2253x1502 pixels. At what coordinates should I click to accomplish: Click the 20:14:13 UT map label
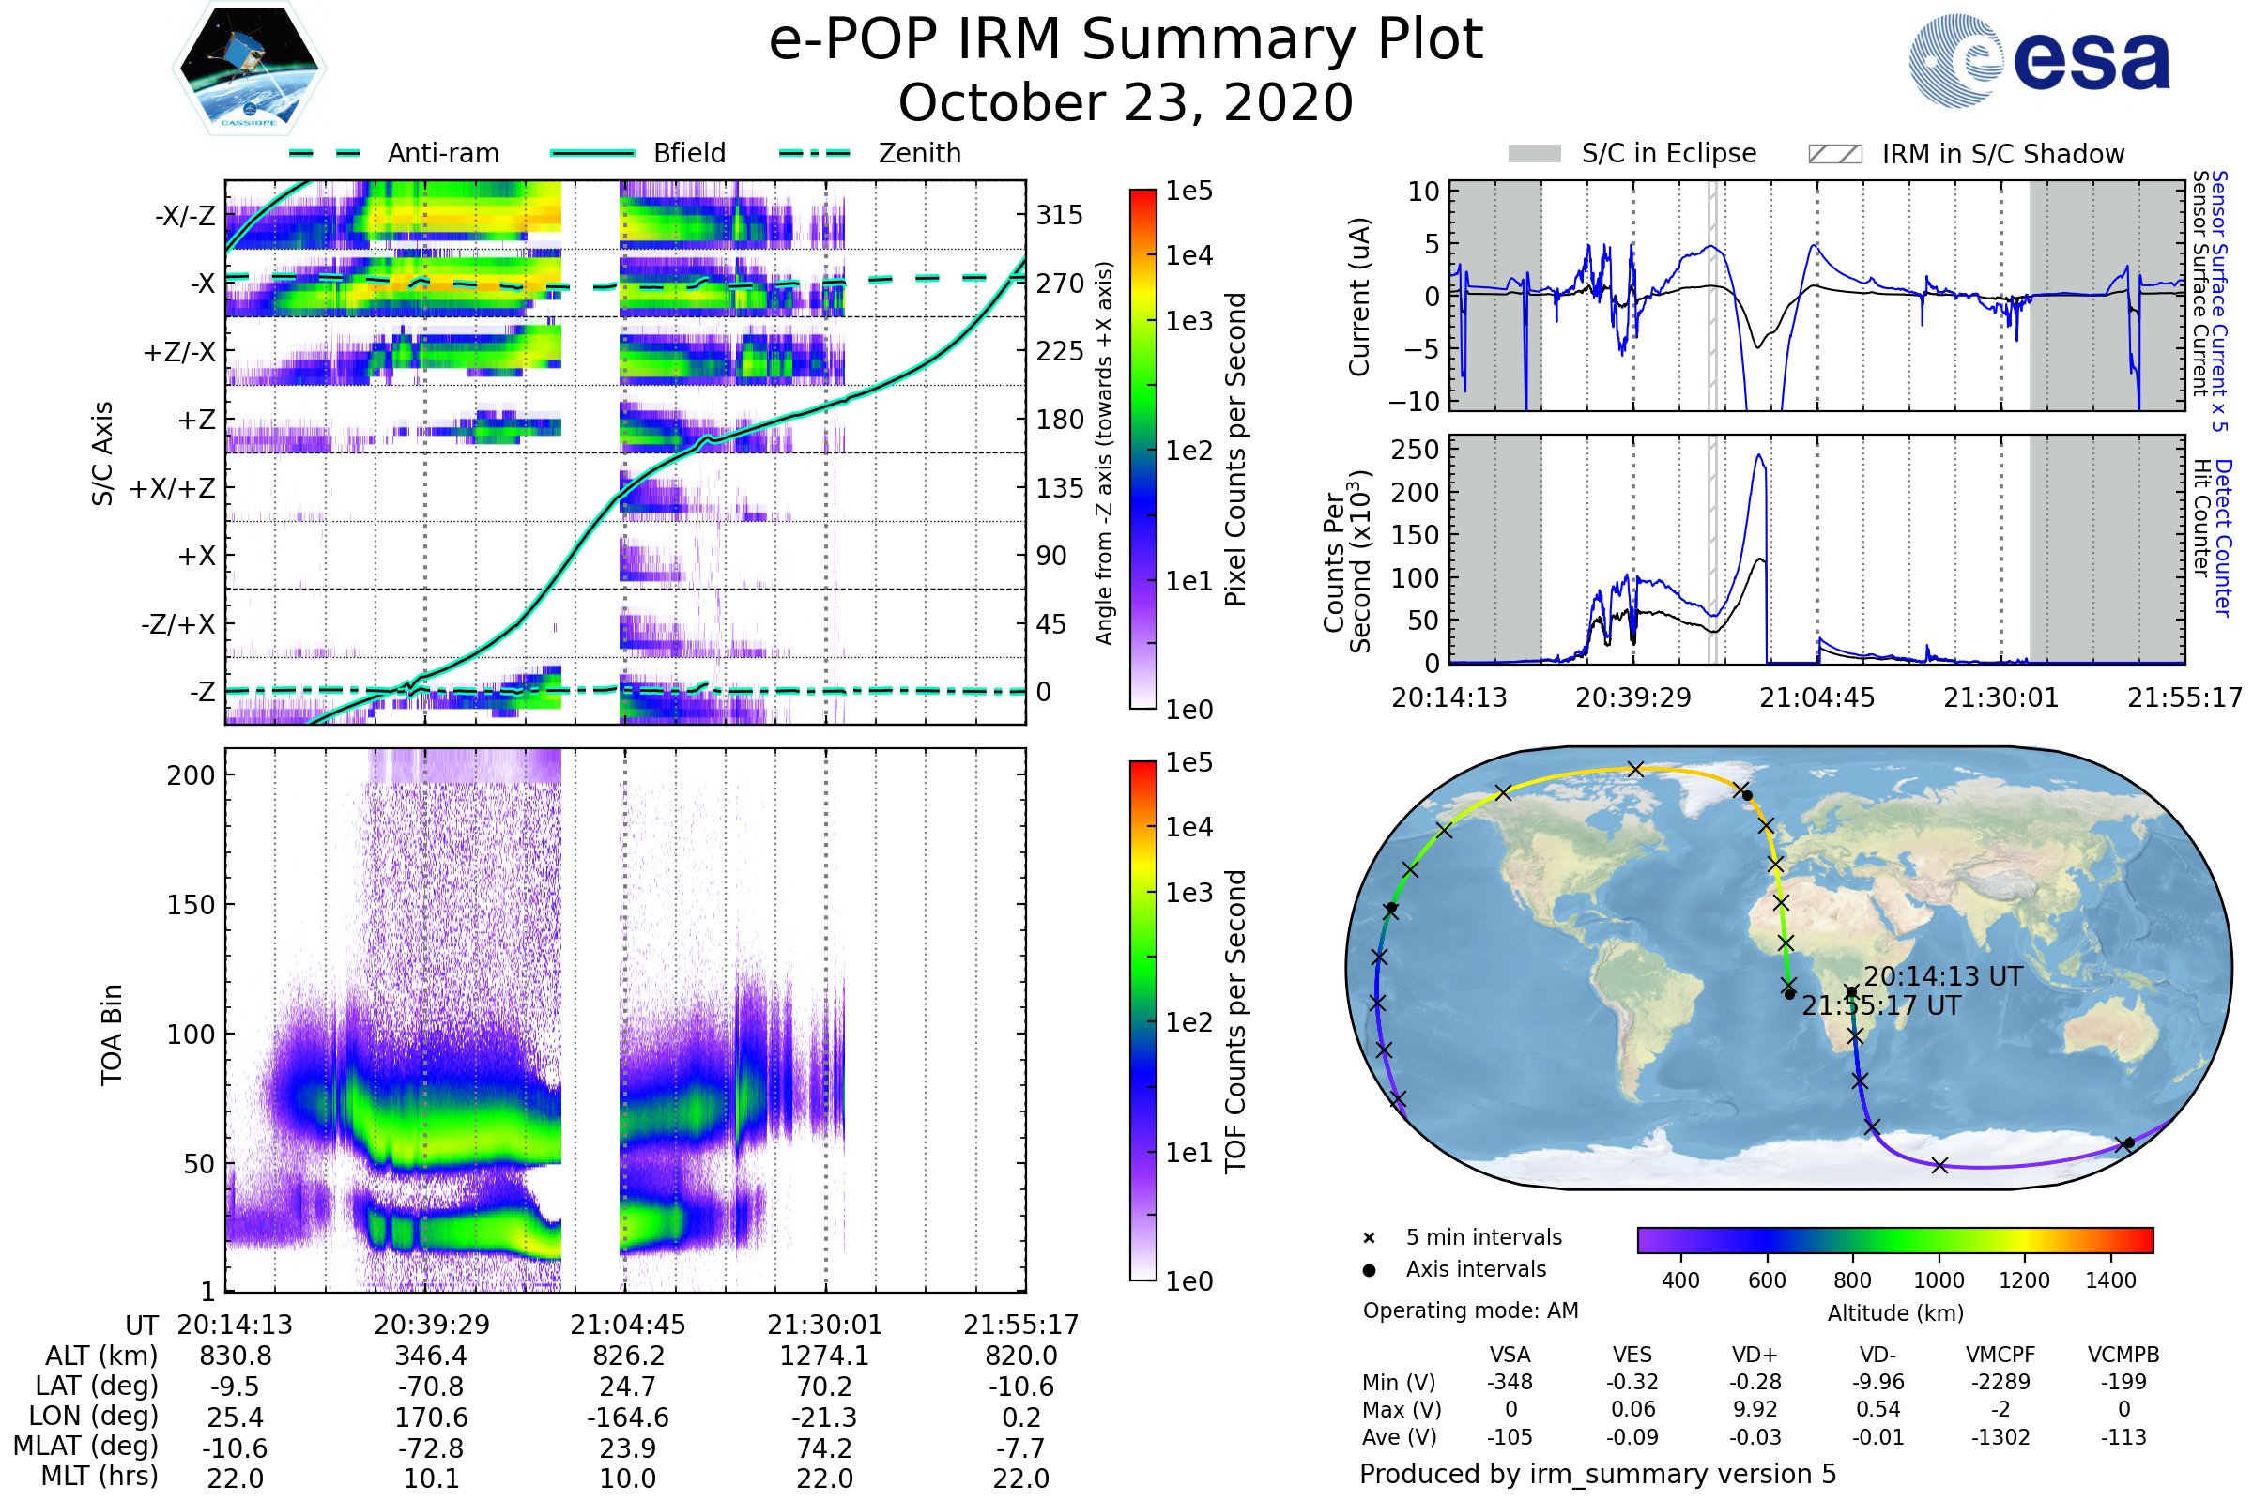(1942, 976)
